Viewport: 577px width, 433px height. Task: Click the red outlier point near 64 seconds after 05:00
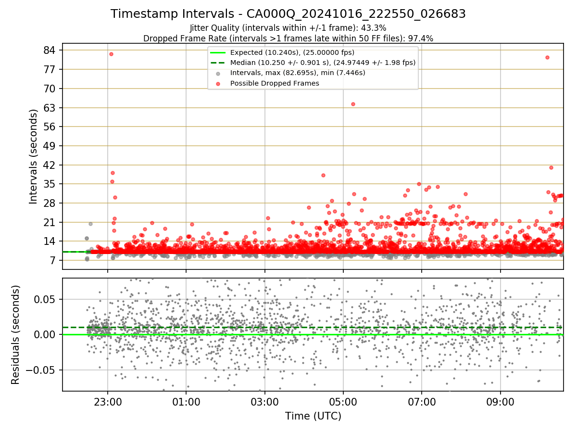tap(353, 104)
